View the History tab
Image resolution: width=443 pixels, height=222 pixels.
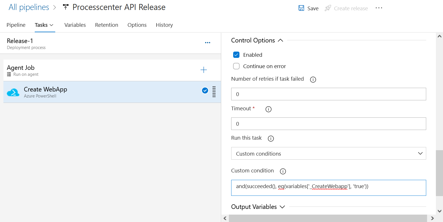click(164, 25)
